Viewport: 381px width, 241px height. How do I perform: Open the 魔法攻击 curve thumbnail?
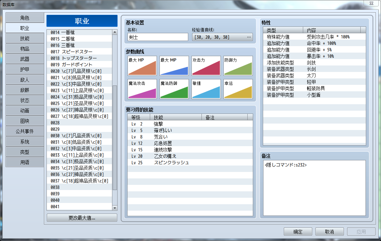pyautogui.click(x=142, y=89)
